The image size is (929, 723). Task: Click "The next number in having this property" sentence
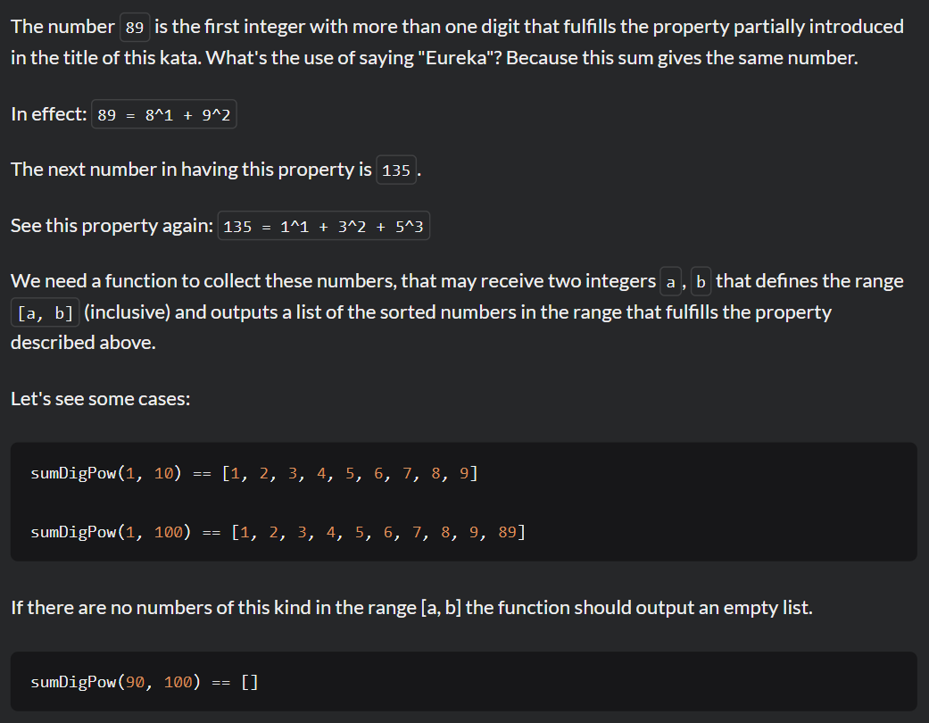(x=191, y=170)
